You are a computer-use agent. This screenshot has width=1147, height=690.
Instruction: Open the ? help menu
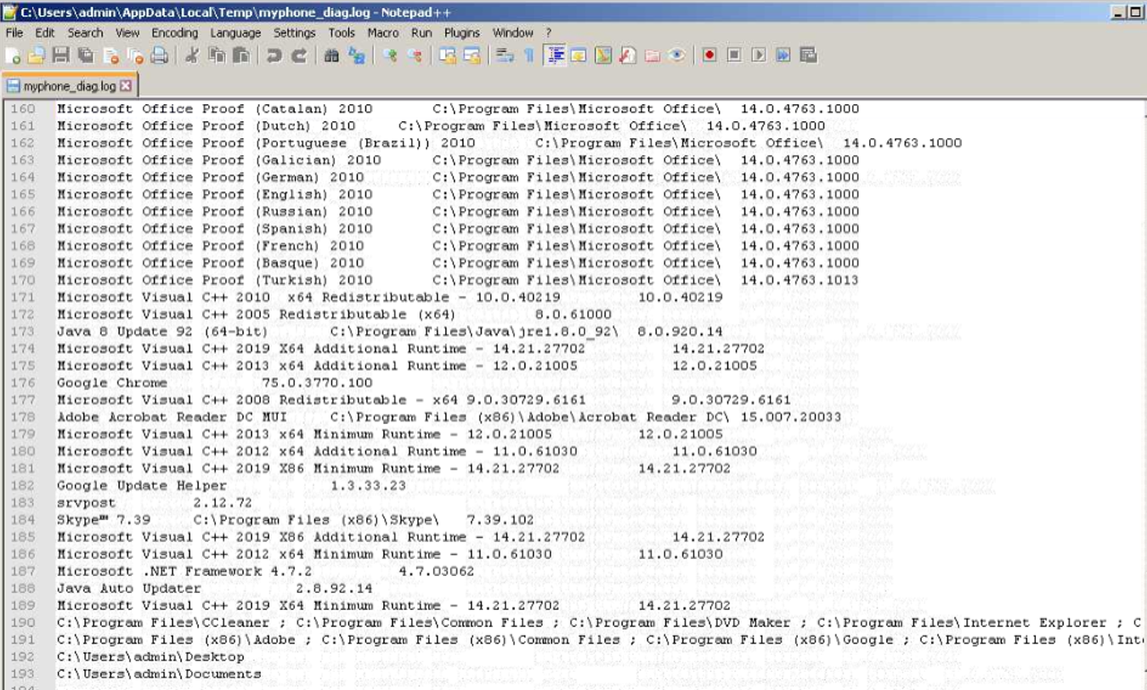[549, 32]
